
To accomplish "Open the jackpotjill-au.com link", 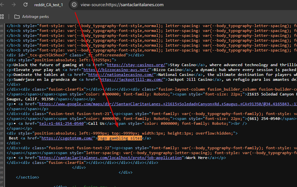I will click(x=131, y=79).
